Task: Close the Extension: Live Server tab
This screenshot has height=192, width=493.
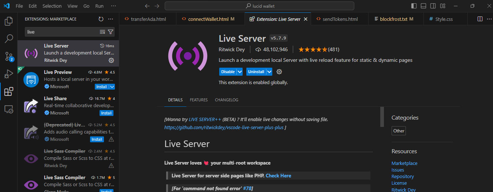Action: click(306, 19)
